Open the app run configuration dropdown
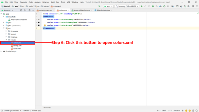 tap(108, 6)
